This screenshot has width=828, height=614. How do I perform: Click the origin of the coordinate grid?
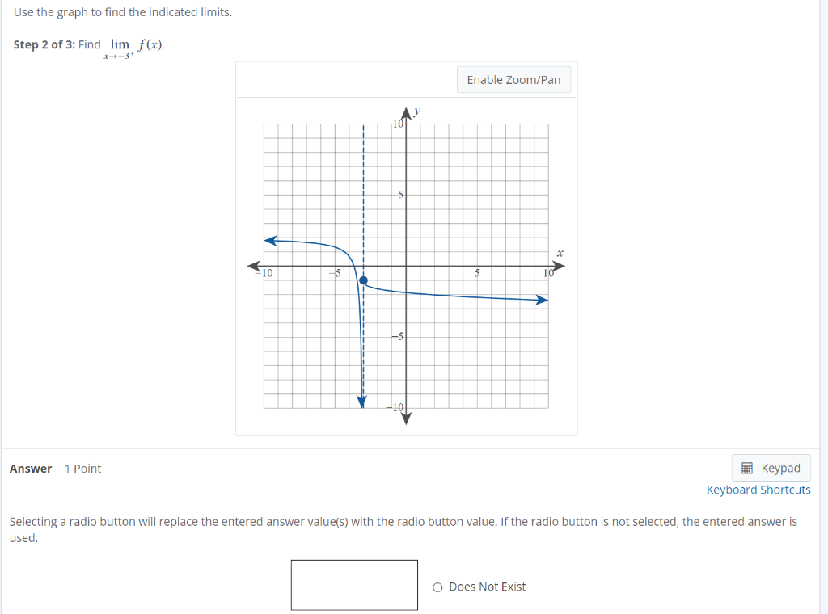(x=405, y=264)
